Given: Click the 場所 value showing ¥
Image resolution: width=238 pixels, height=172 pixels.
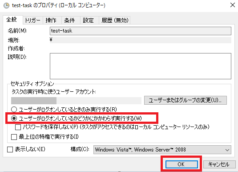Looking at the screenshot, I should pyautogui.click(x=141, y=40).
